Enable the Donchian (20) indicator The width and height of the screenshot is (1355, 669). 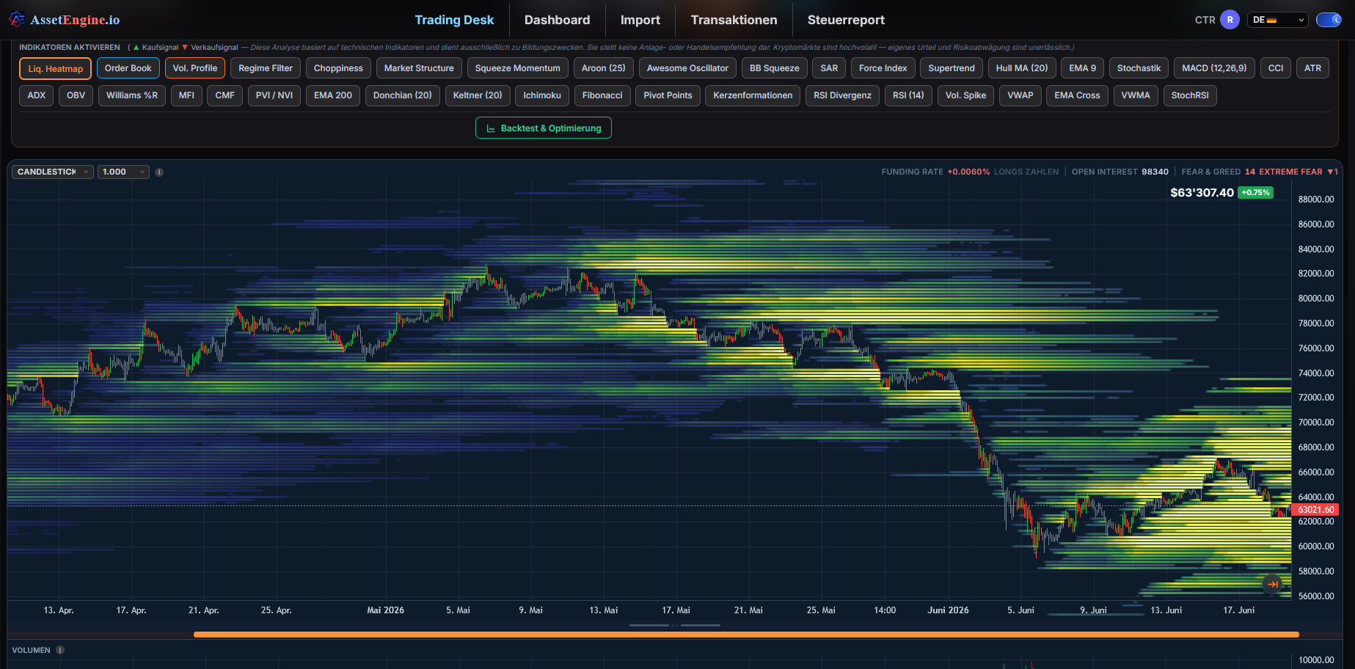tap(403, 95)
